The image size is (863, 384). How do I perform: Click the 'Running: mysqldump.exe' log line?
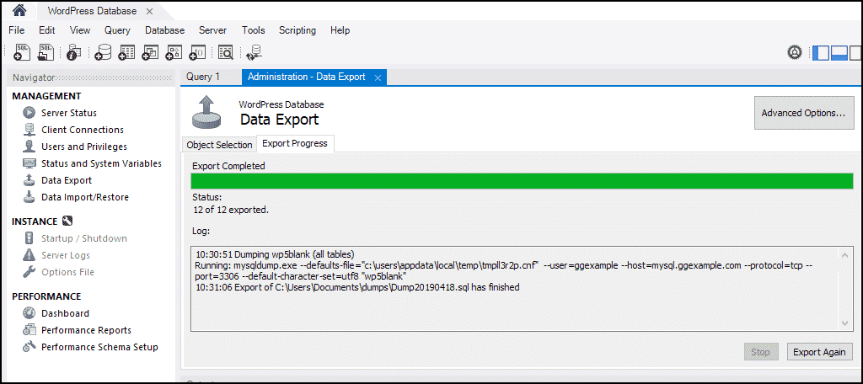click(505, 270)
